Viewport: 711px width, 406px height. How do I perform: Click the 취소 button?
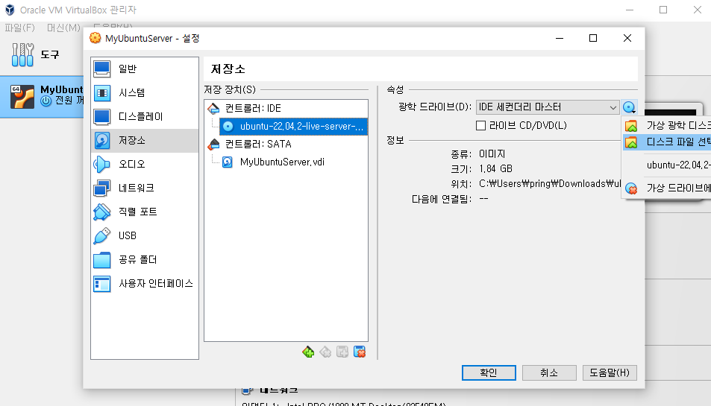[x=549, y=372]
